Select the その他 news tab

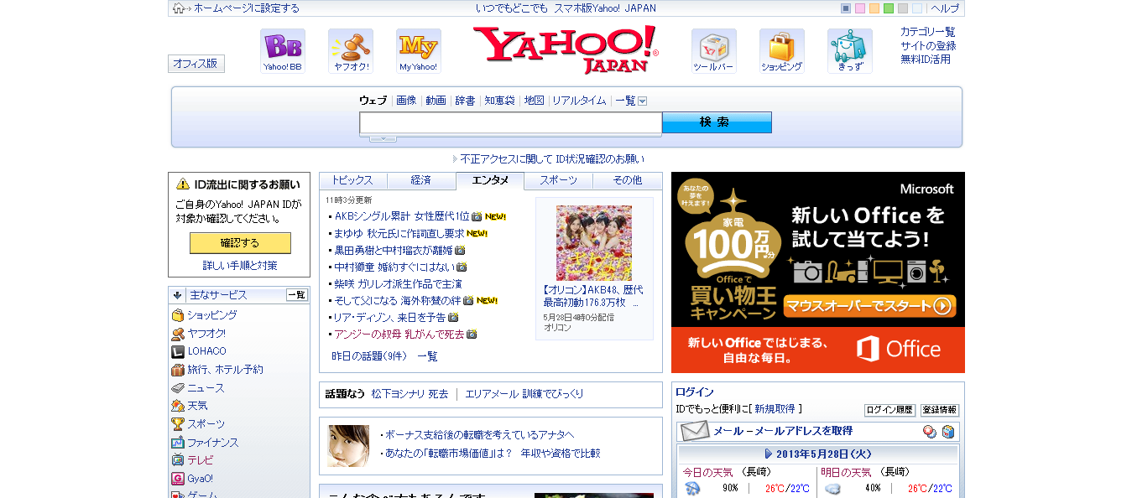pyautogui.click(x=628, y=180)
